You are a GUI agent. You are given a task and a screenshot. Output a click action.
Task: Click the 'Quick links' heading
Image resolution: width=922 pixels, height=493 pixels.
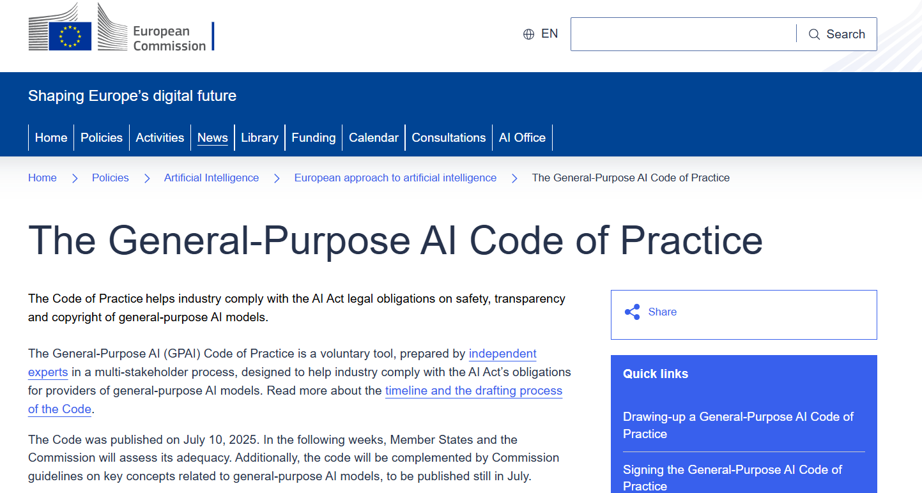tap(656, 374)
